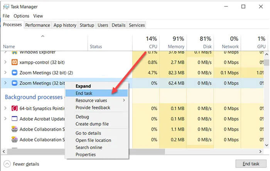Choose End task from context menu

(84, 93)
